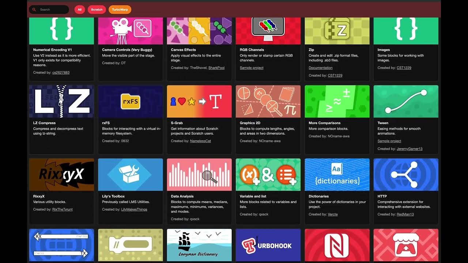This screenshot has width=468, height=263.
Task: Open RixTheTyrunt creator link
Action: [x=63, y=210]
